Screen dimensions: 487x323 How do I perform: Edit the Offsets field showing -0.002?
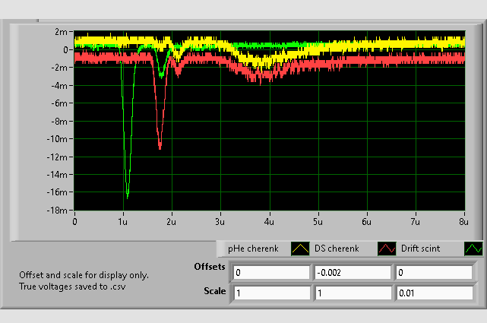coord(351,273)
